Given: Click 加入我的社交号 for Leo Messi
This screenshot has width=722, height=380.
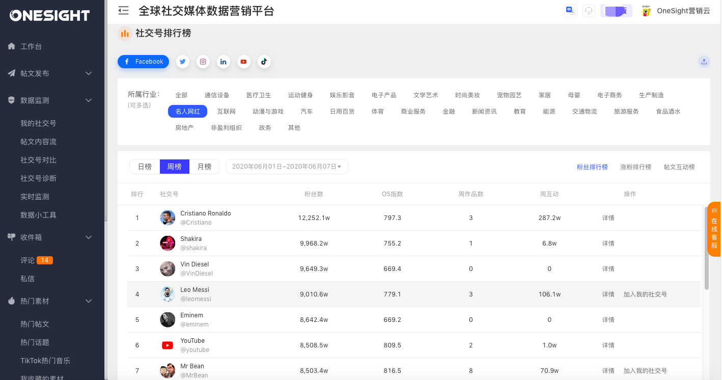Looking at the screenshot, I should (x=645, y=294).
